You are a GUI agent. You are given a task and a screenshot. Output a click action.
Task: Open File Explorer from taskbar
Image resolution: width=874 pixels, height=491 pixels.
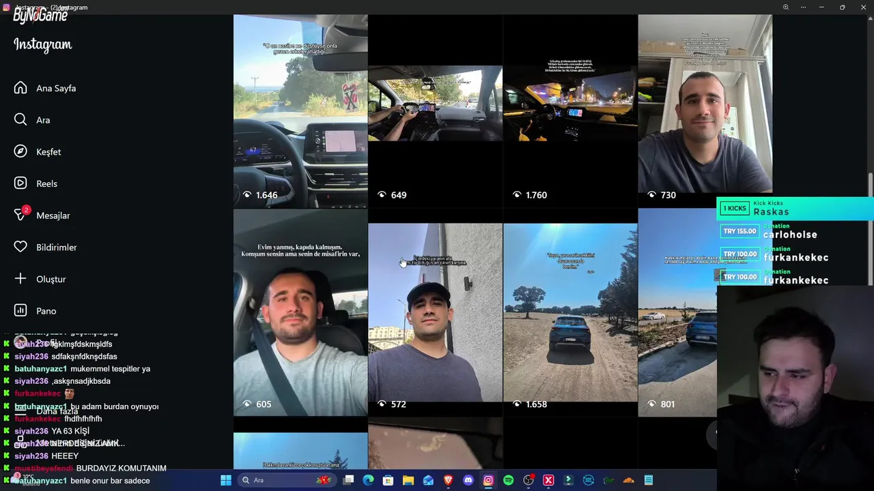coord(408,480)
